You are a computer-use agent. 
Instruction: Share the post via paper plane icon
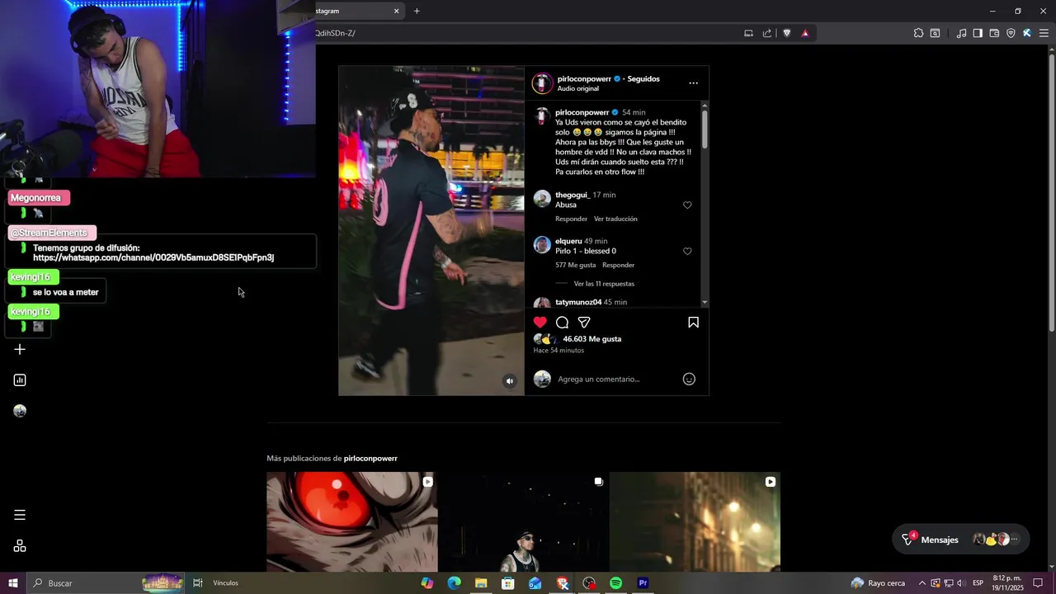(x=584, y=323)
